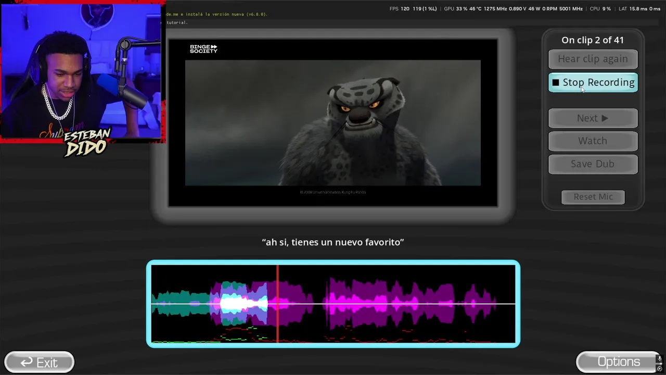The image size is (666, 375).
Task: Click the return arrow icon on Exit
Action: pyautogui.click(x=27, y=362)
